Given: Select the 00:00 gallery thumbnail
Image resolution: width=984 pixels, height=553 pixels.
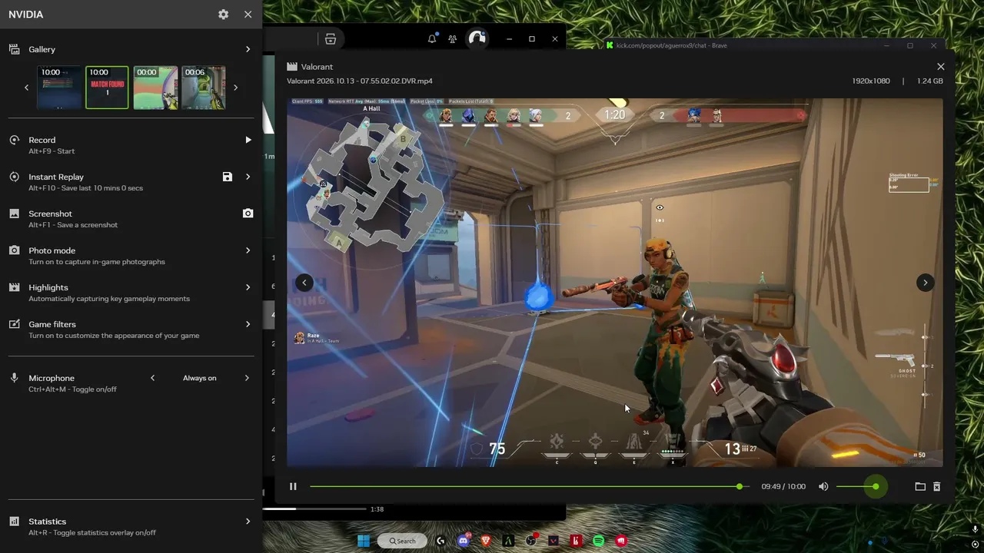Looking at the screenshot, I should coord(155,88).
